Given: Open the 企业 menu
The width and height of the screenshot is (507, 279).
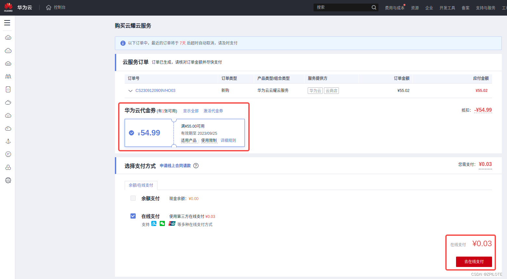Looking at the screenshot, I should tap(429, 8).
